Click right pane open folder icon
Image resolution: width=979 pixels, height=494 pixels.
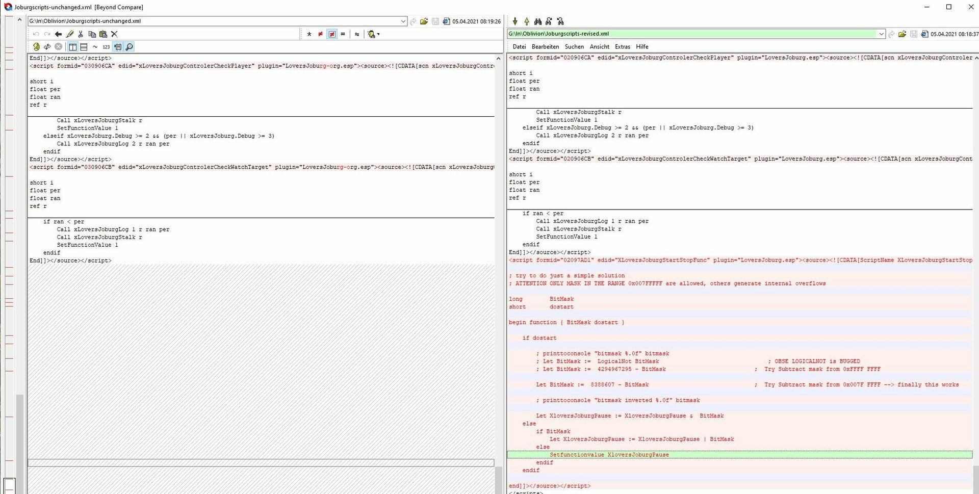coord(902,34)
